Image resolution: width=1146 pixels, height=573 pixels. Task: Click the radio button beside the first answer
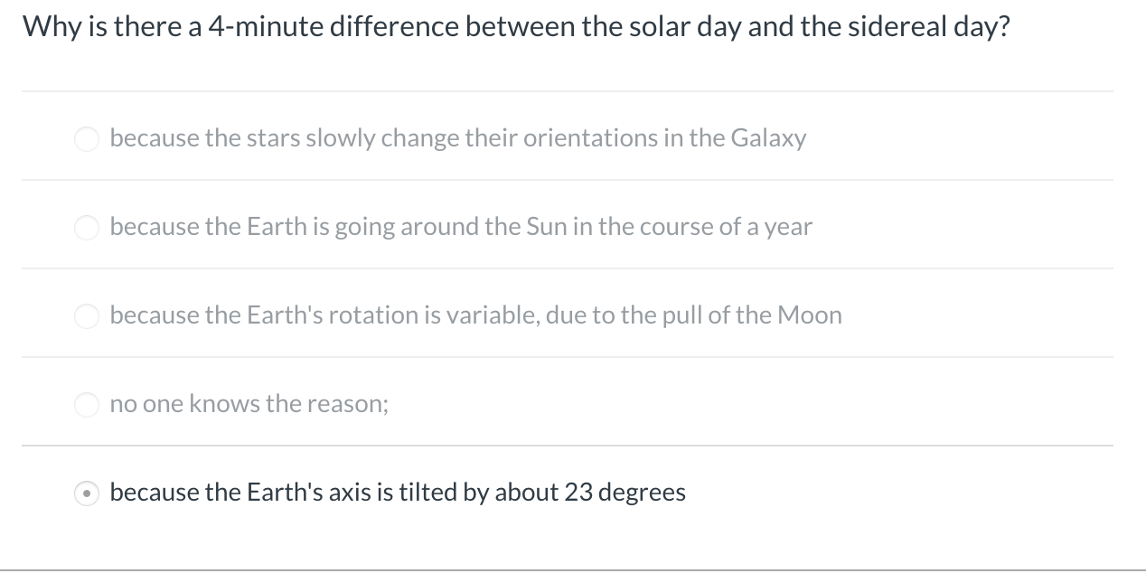click(87, 139)
